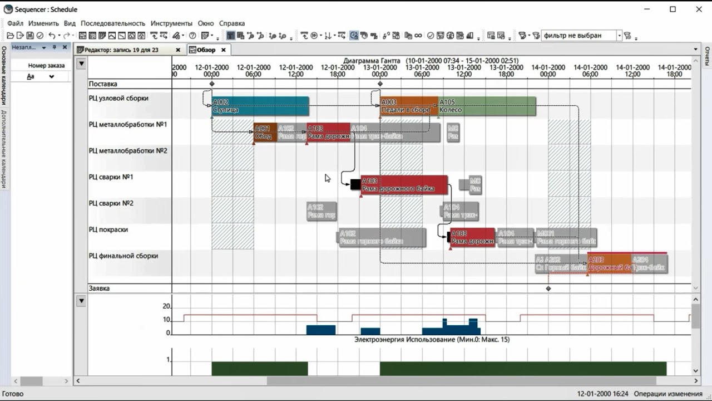Click the paperclip-like icon left of help
The height and width of the screenshot is (401, 712).
pyautogui.click(x=176, y=36)
